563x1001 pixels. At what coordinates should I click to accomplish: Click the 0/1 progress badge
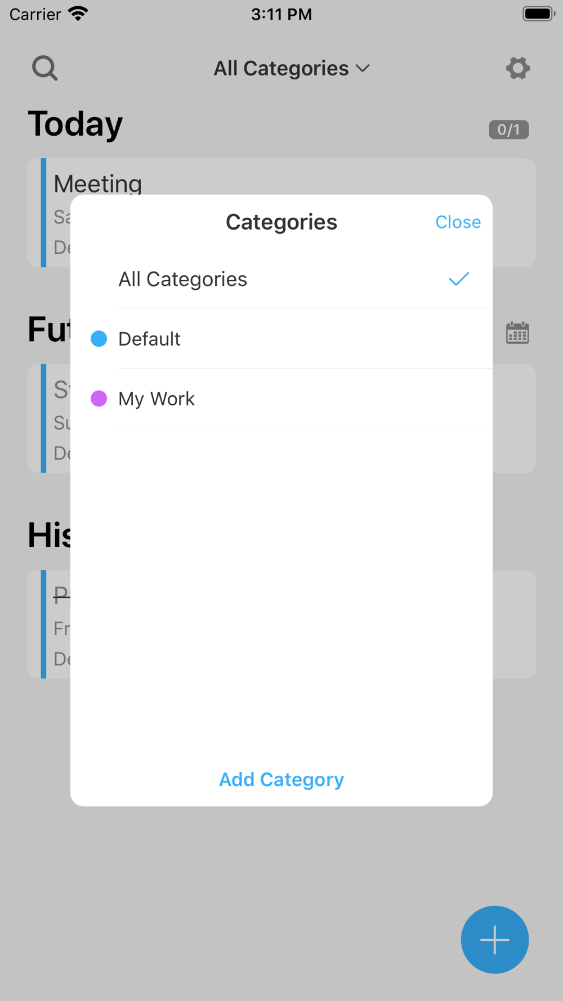(508, 130)
